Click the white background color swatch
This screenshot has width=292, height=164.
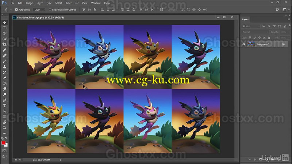[6, 145]
